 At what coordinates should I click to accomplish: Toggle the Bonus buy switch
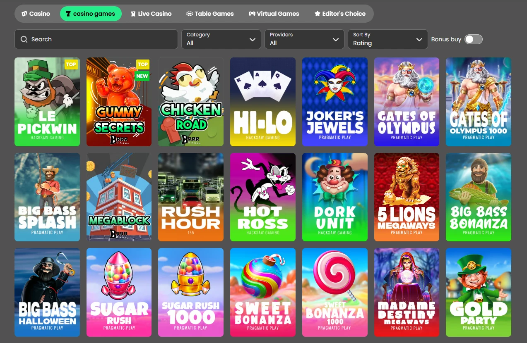click(x=474, y=39)
